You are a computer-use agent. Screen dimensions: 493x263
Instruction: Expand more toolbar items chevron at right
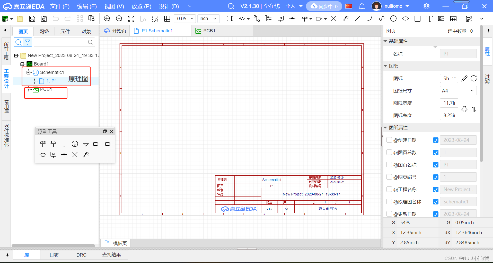click(x=482, y=18)
